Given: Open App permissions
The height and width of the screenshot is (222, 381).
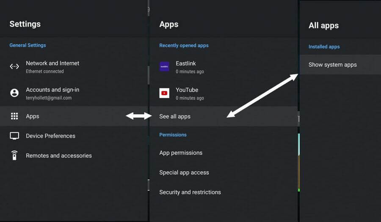Looking at the screenshot, I should coord(181,153).
